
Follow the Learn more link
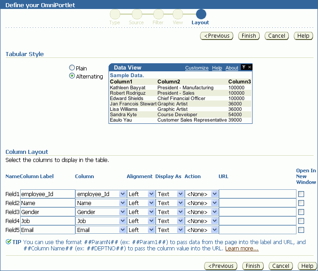click(242, 249)
